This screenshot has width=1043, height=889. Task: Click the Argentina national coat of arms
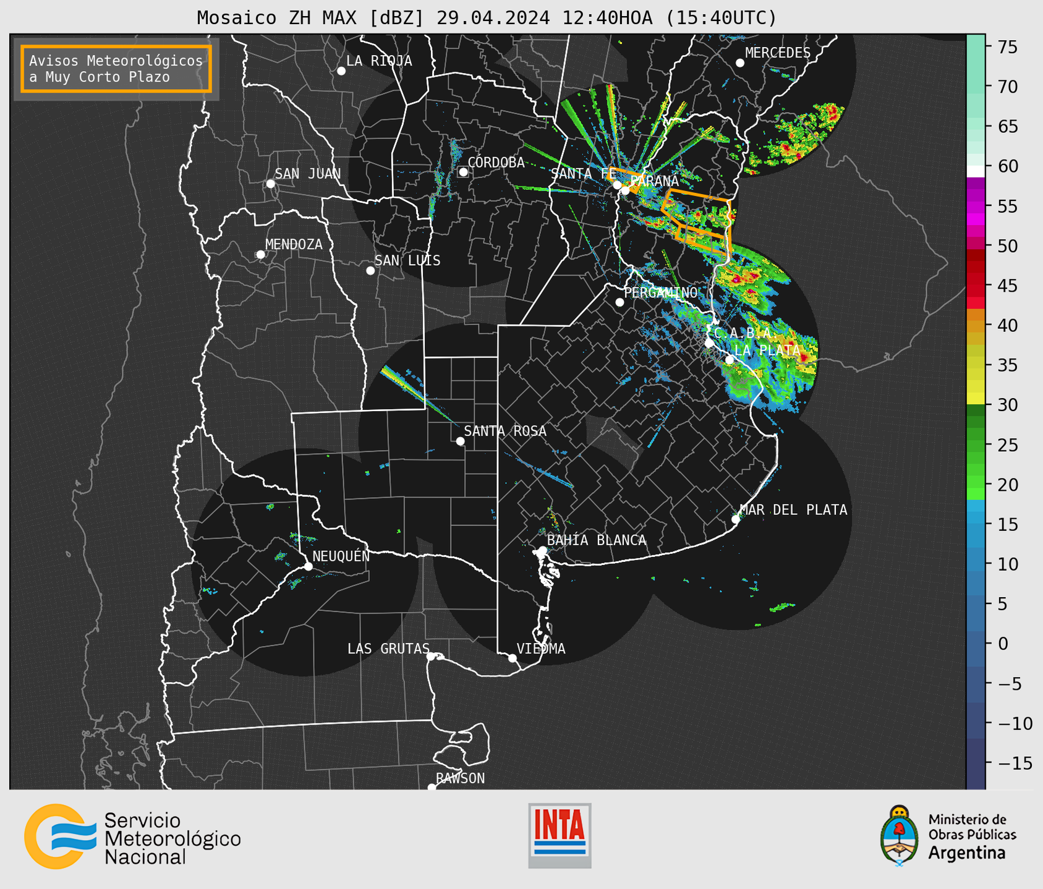coord(900,836)
